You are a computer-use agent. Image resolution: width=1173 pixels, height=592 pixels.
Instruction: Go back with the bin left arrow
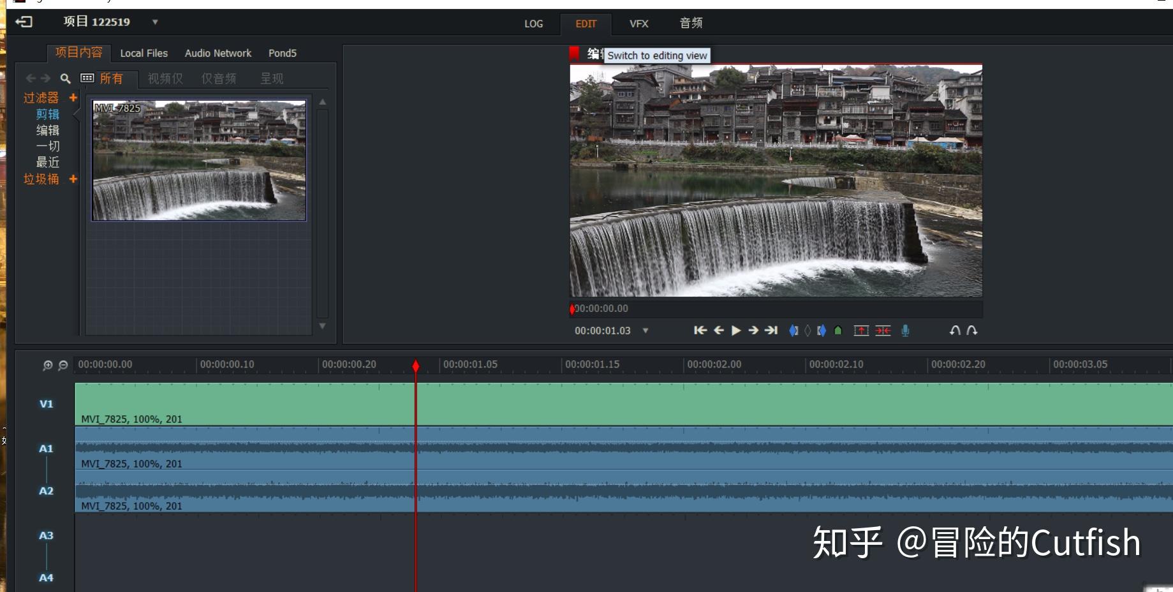pyautogui.click(x=31, y=78)
